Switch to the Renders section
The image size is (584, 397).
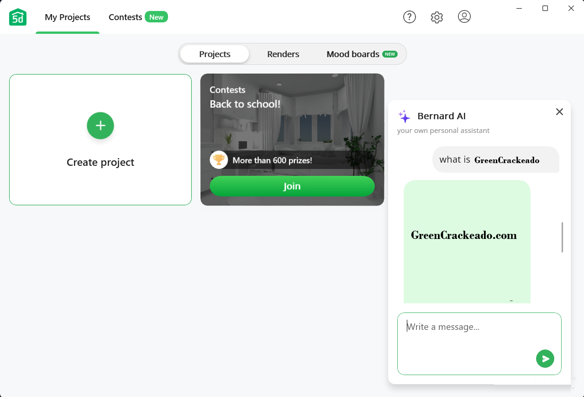tap(283, 54)
